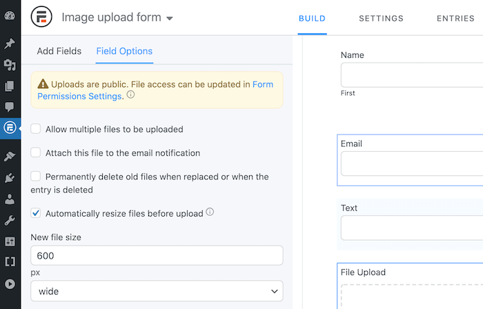Open the Users person icon
The width and height of the screenshot is (483, 309).
[x=10, y=199]
